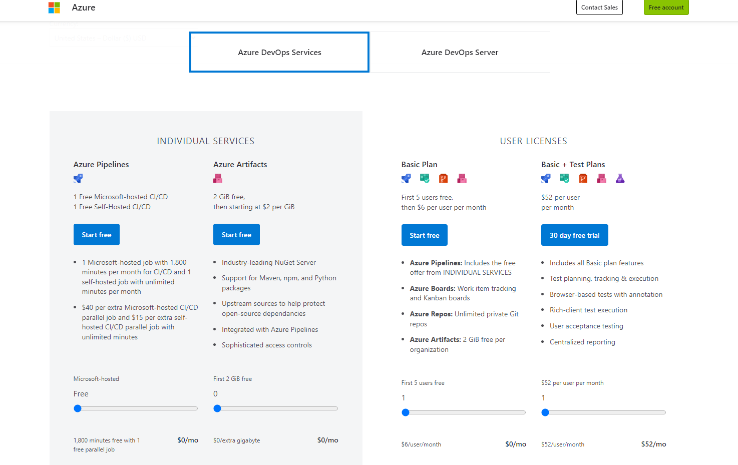This screenshot has width=738, height=465.
Task: Click 'Includes all Basic plan features' bullet
Action: tap(597, 263)
